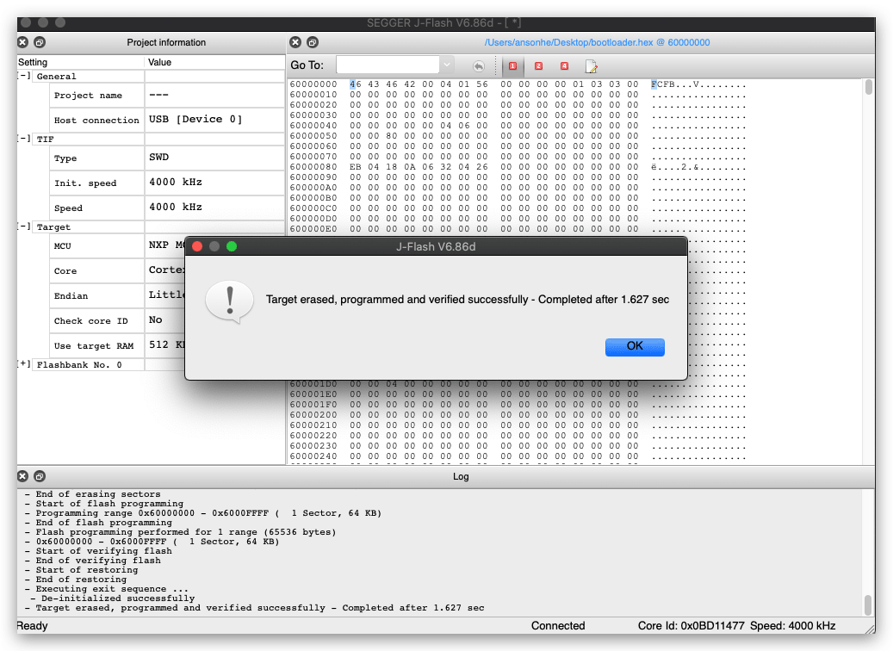Select the EB byte on row 60000080

(356, 167)
